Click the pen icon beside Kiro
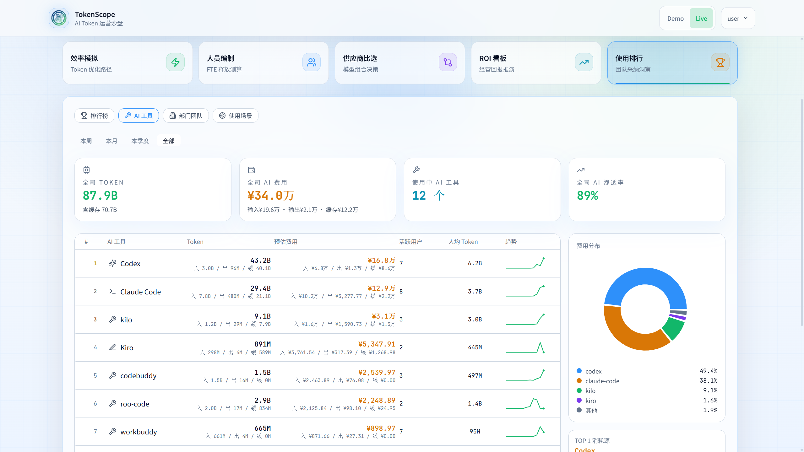This screenshot has height=452, width=804. (x=113, y=347)
